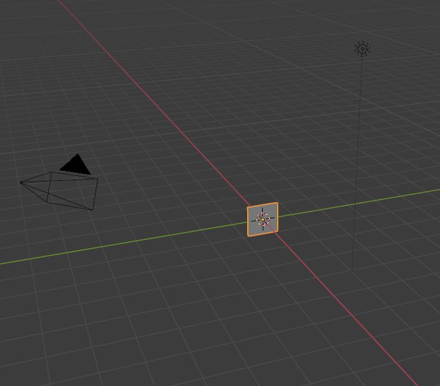Click the top orange edge of selected plane
Image resolution: width=440 pixels, height=386 pixels.
pyautogui.click(x=263, y=205)
